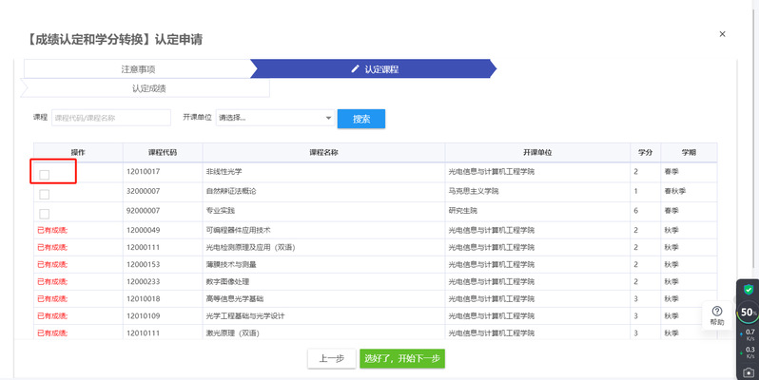Click the dropdown arrow next to 请选择

pyautogui.click(x=328, y=118)
